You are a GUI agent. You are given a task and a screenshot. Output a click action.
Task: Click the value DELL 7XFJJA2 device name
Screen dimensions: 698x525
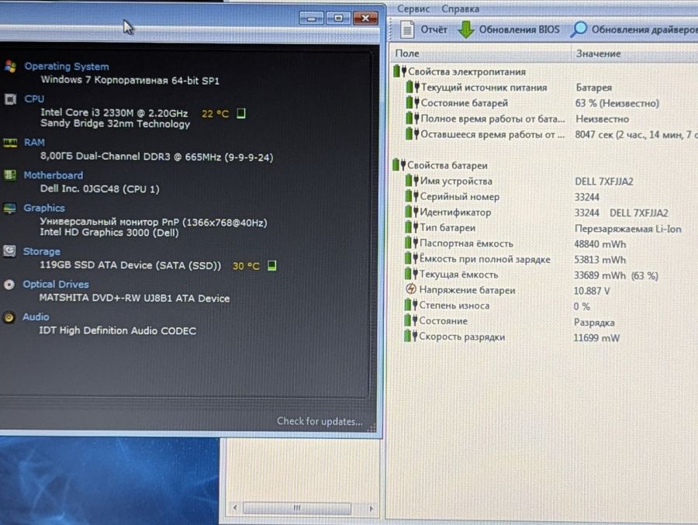(603, 181)
